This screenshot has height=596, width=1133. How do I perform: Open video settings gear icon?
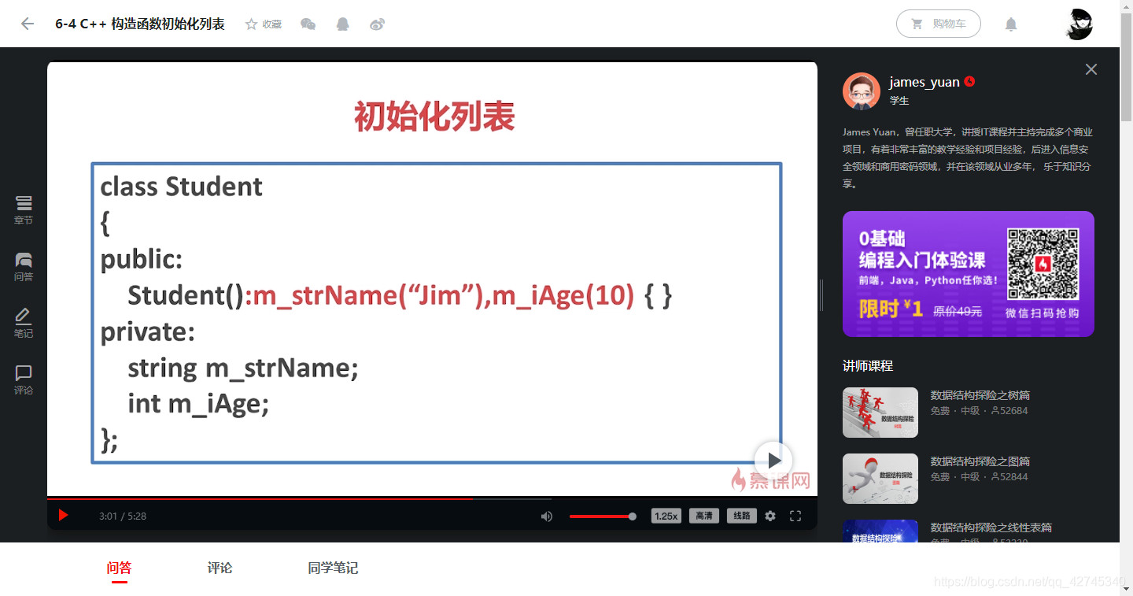(x=770, y=516)
